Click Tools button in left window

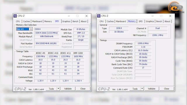[51, 89]
